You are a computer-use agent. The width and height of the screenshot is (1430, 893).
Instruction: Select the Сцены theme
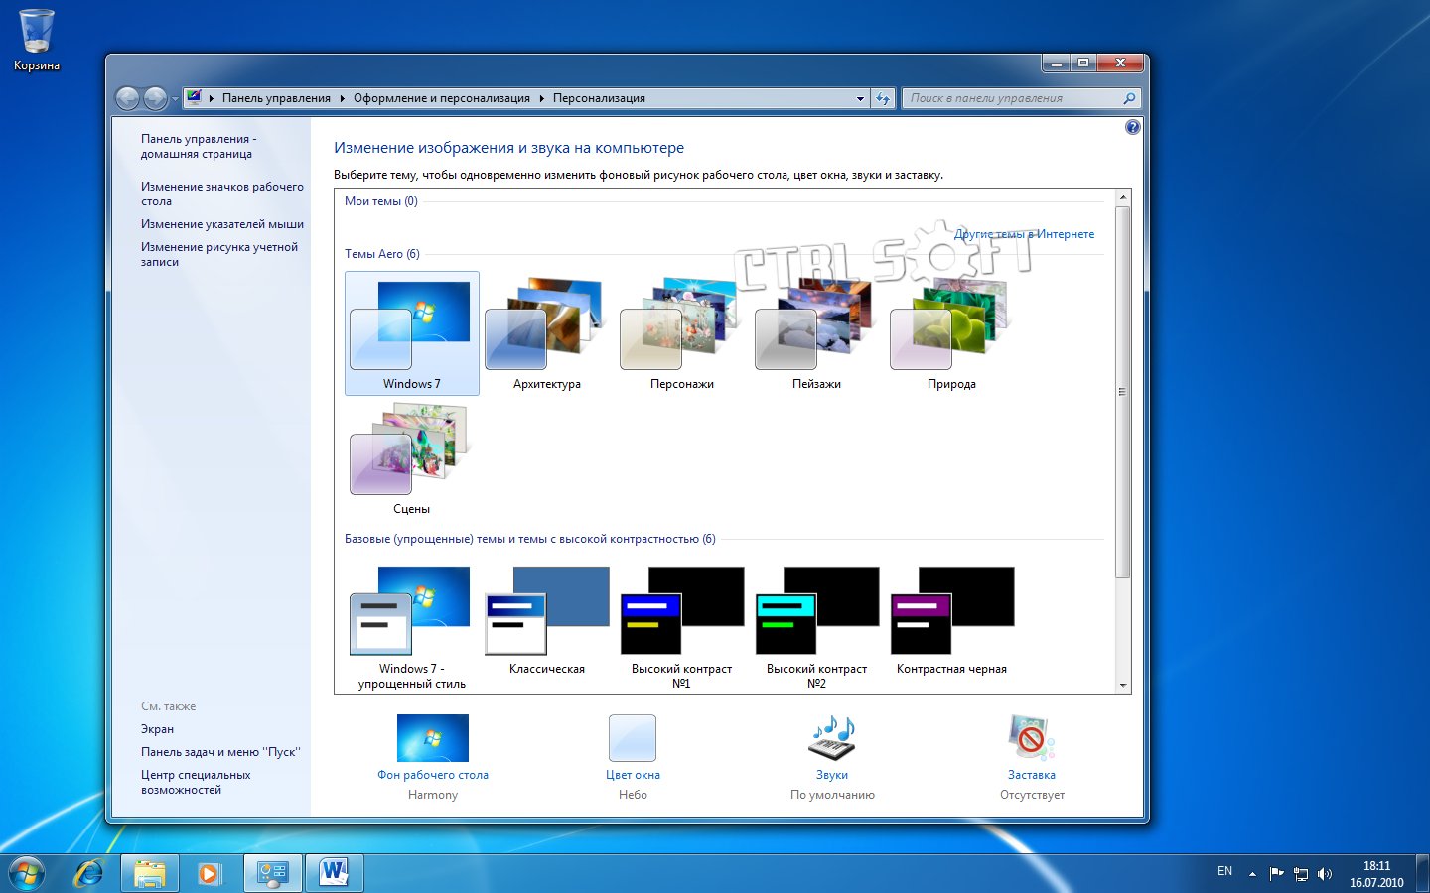412,457
